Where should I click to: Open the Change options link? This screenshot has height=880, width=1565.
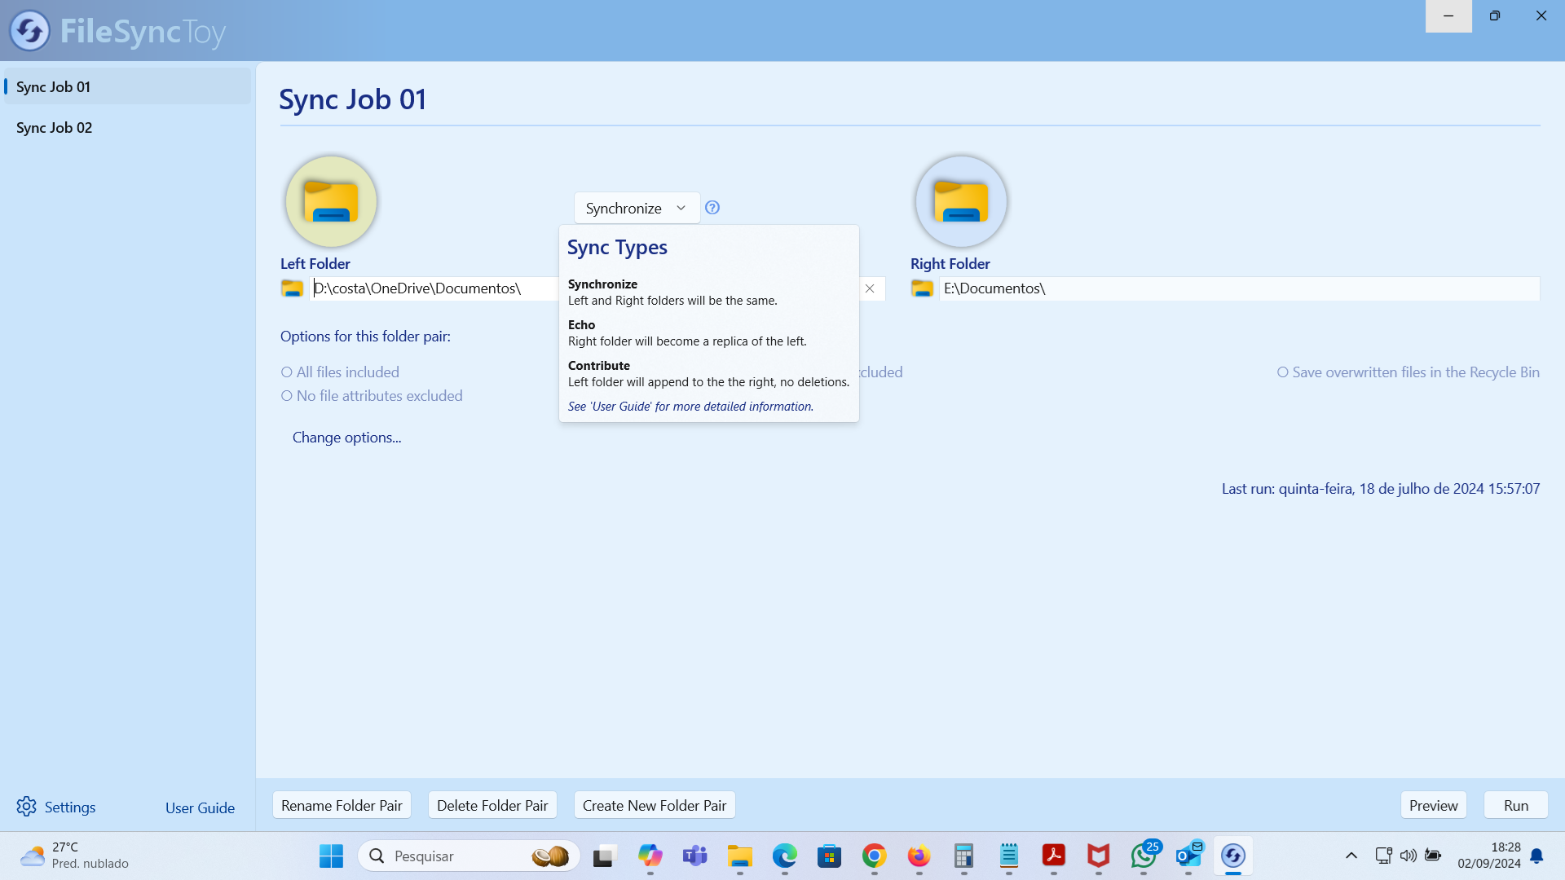346,438
